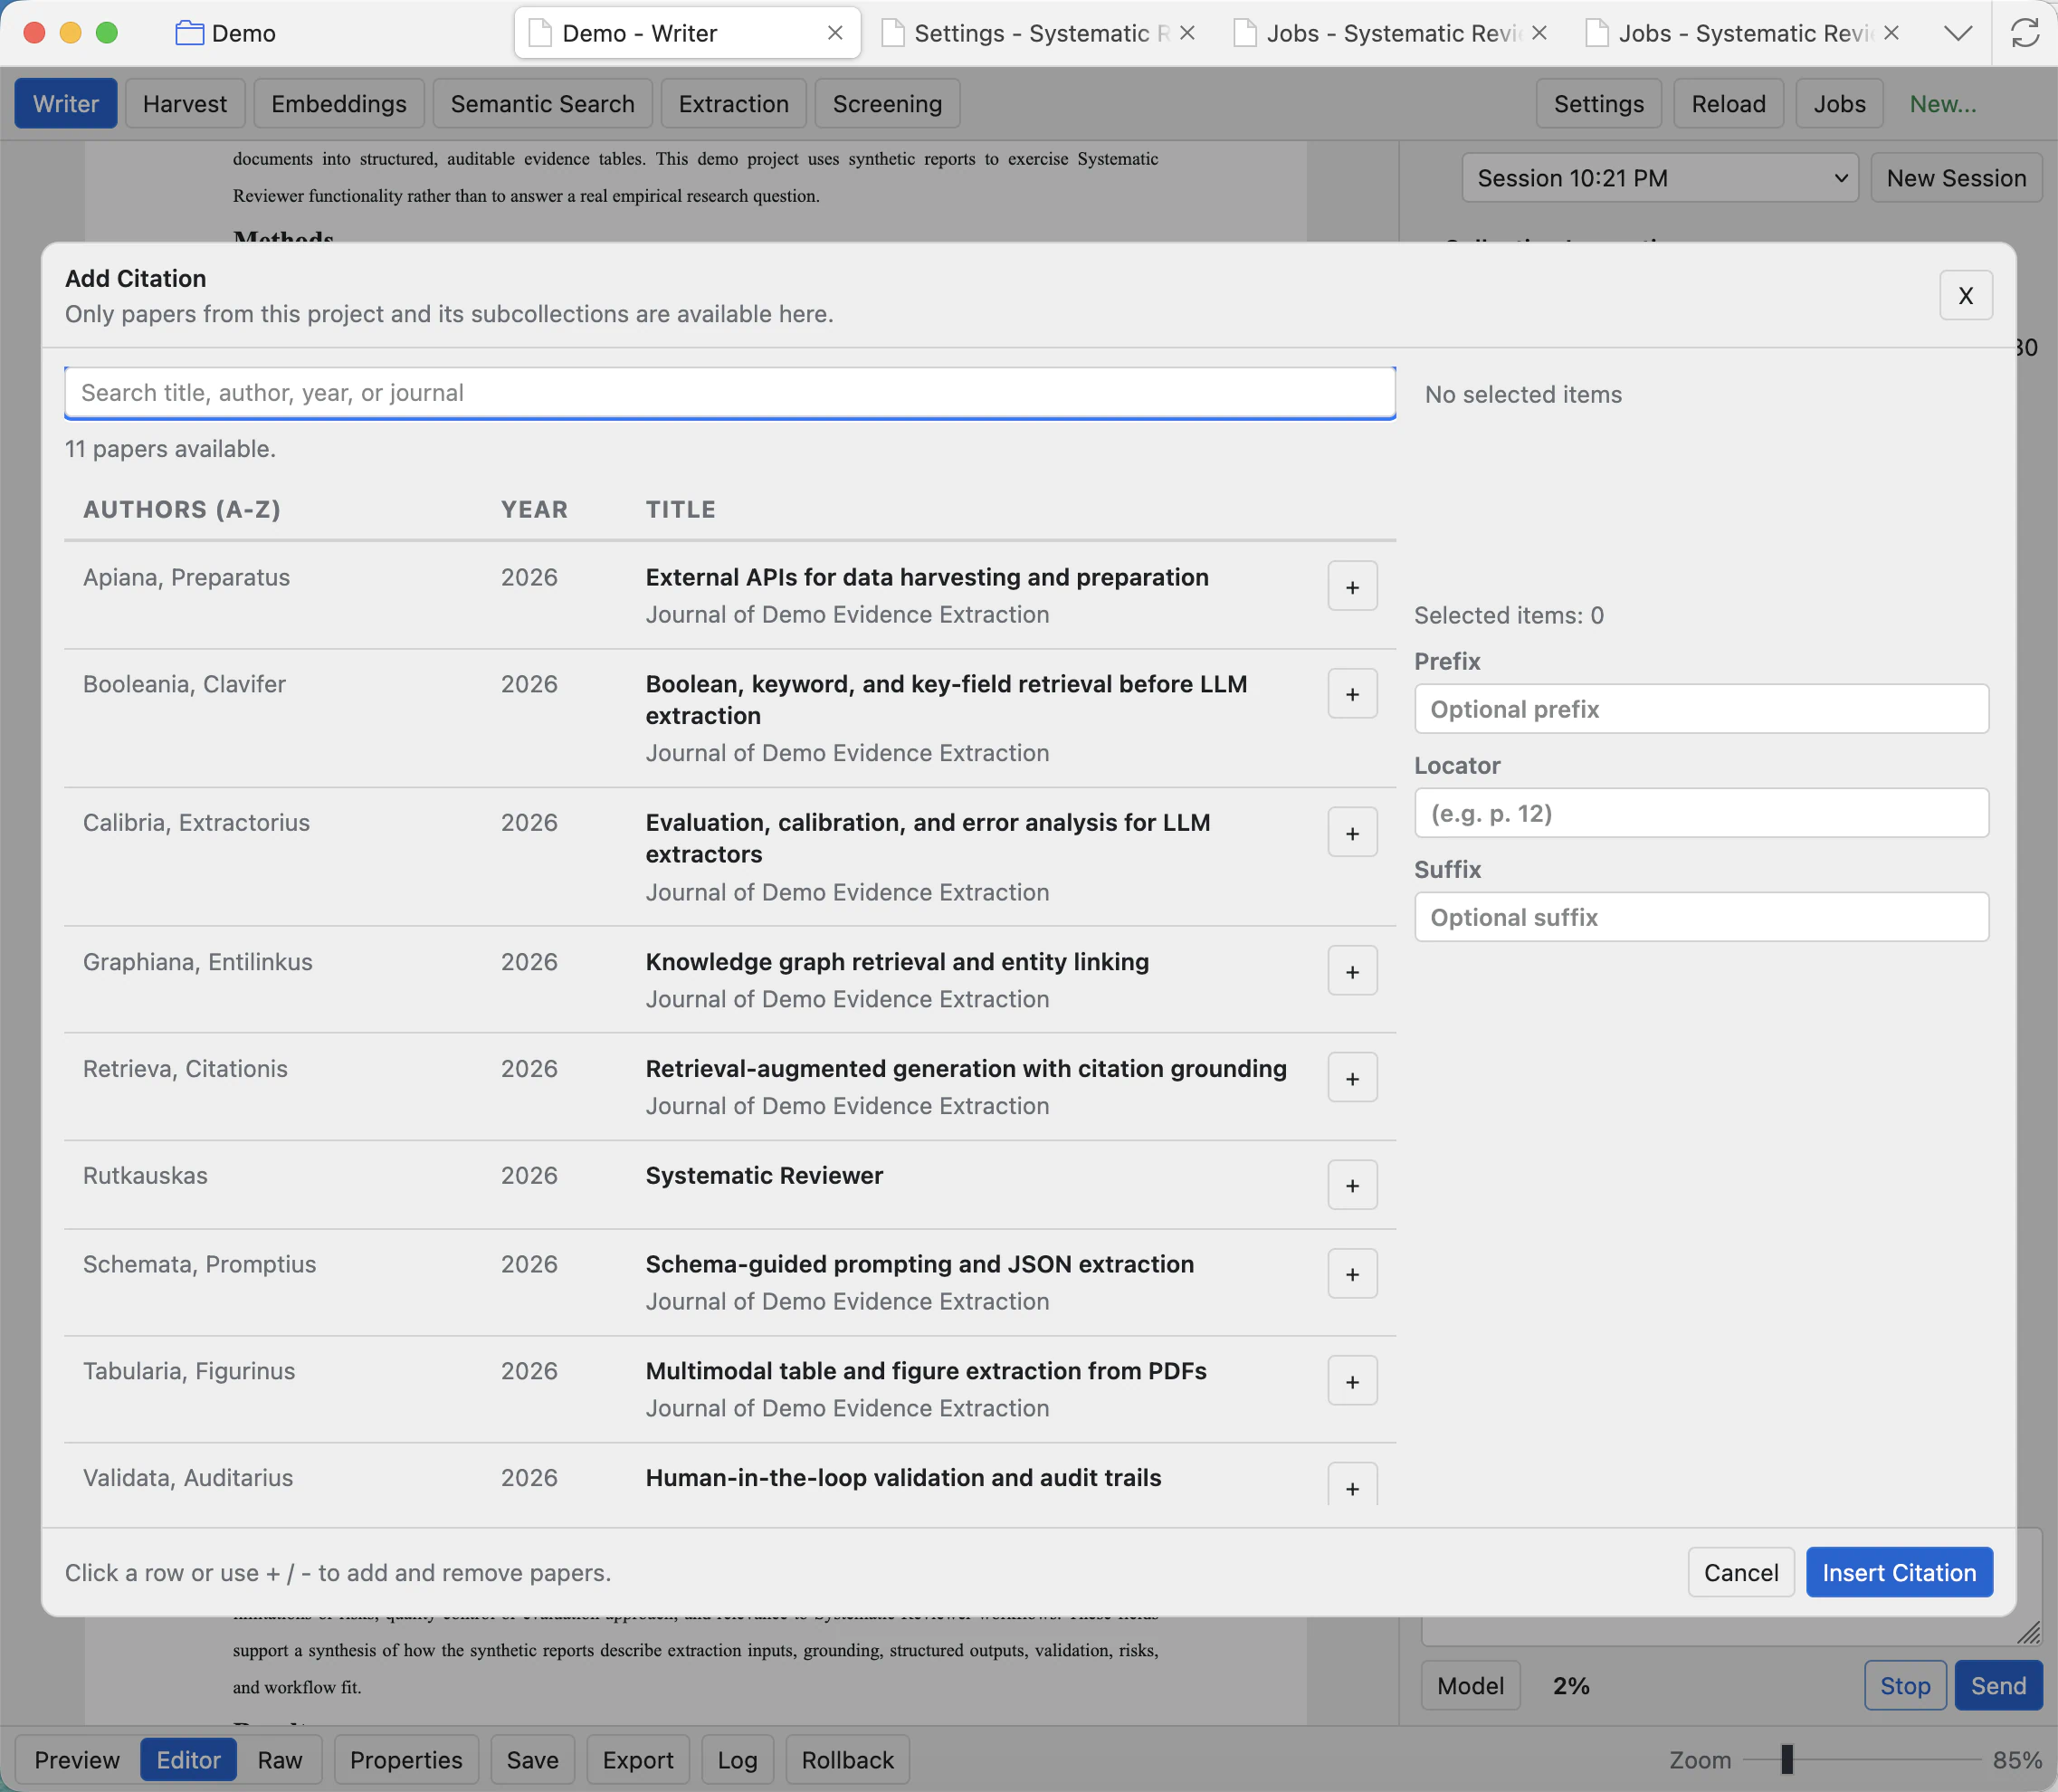Click the Save button
The width and height of the screenshot is (2058, 1792).
(x=532, y=1760)
